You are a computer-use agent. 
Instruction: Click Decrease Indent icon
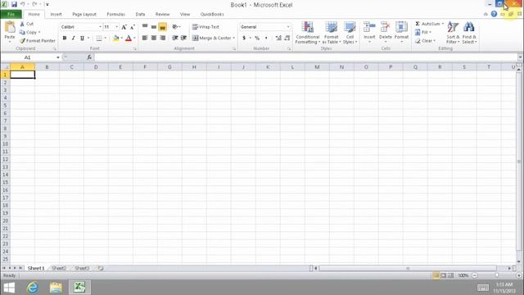[174, 39]
